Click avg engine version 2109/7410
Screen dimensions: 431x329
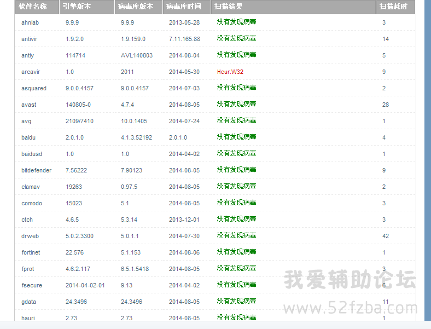(79, 122)
